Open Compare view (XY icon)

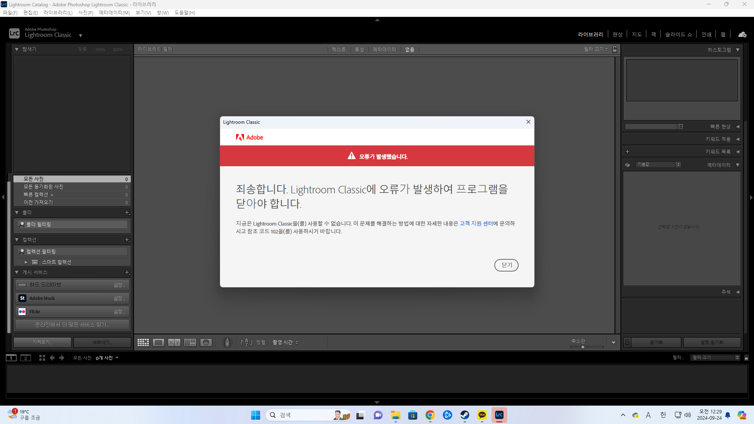click(174, 342)
